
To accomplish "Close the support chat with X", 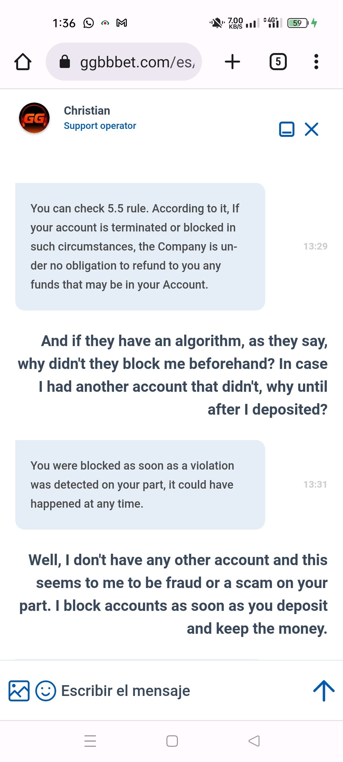I will coord(312,129).
